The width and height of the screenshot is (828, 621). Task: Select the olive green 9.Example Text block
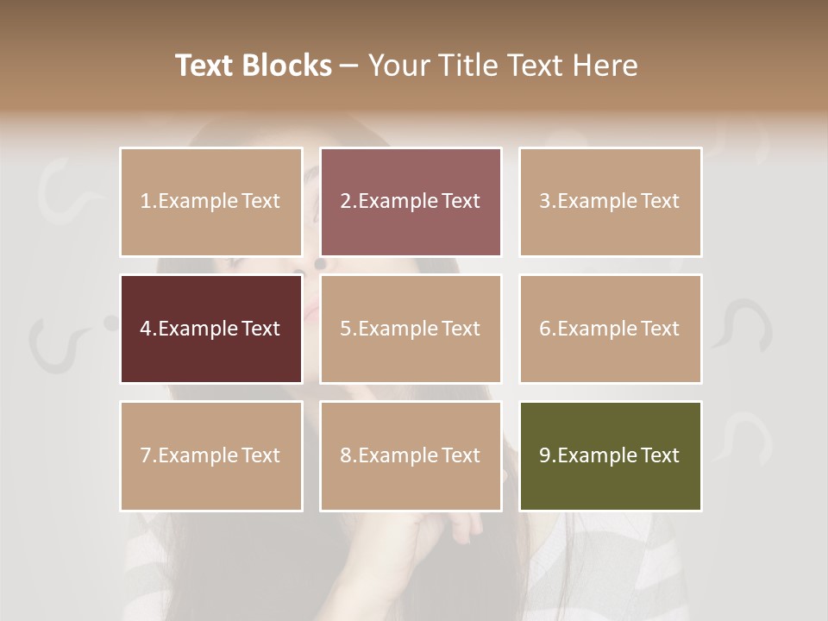pyautogui.click(x=611, y=456)
